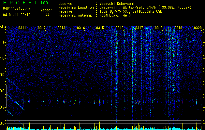
Task: Click the 0.7 kHz axis label
Action: point(3,107)
